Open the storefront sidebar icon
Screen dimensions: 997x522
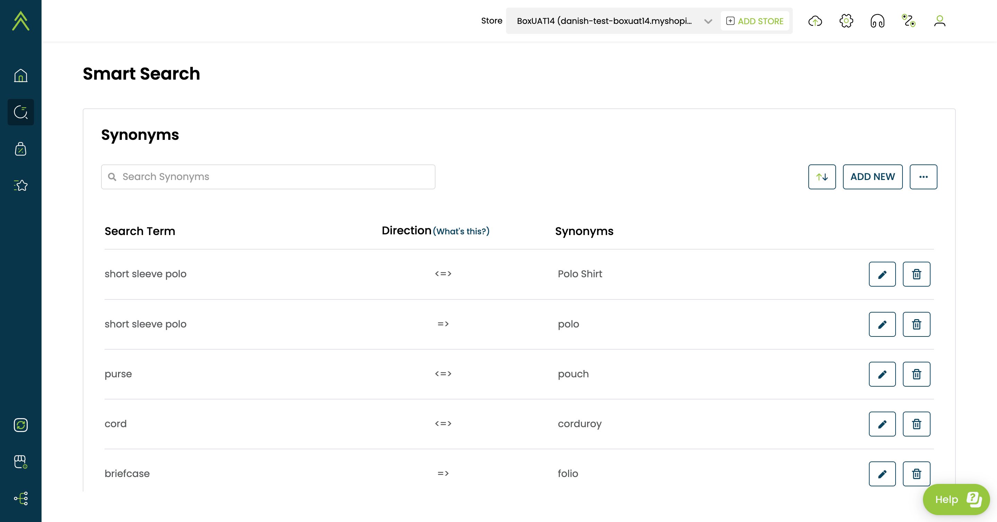(20, 462)
